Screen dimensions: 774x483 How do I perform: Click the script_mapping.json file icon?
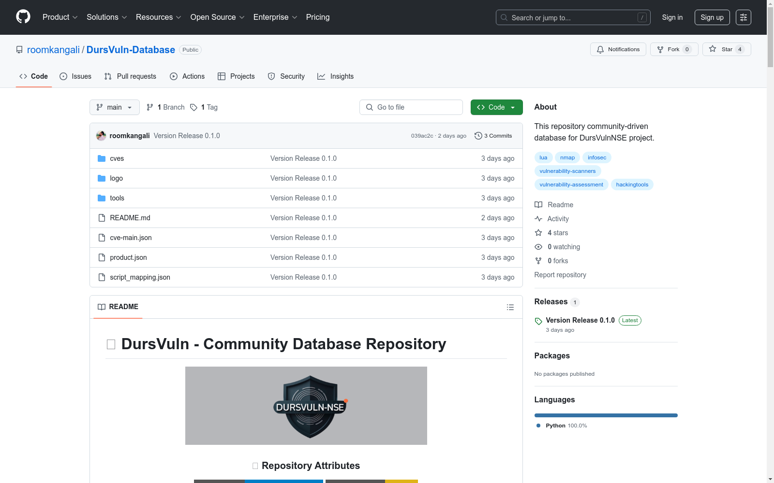coord(102,277)
